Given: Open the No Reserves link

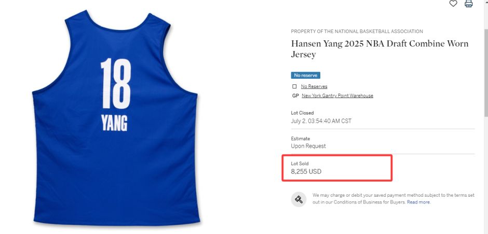Looking at the screenshot, I should click(x=314, y=86).
